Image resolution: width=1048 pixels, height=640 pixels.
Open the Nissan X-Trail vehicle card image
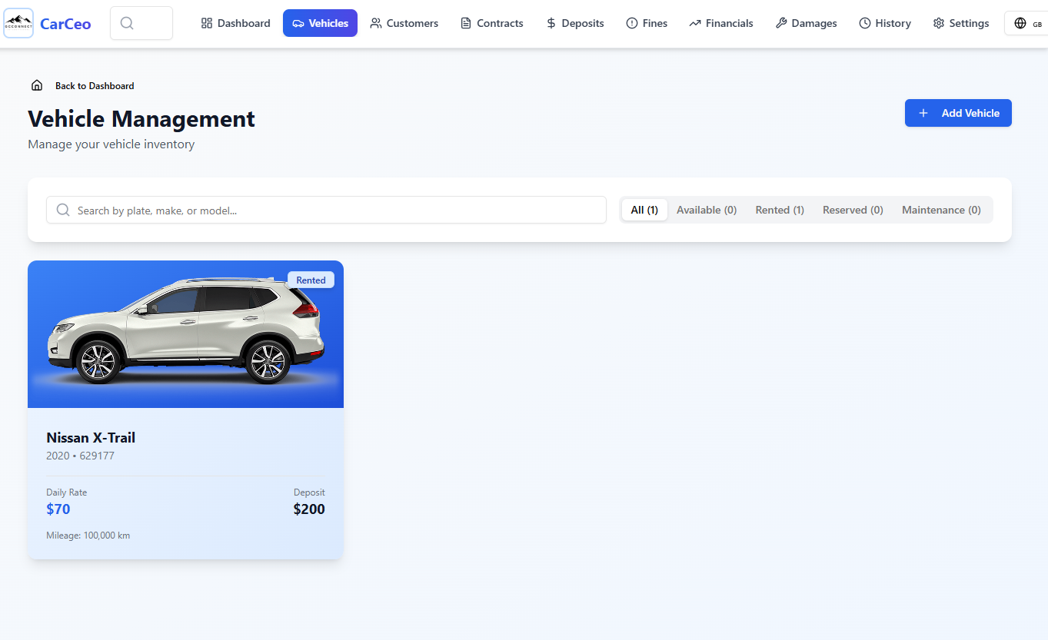tap(185, 333)
